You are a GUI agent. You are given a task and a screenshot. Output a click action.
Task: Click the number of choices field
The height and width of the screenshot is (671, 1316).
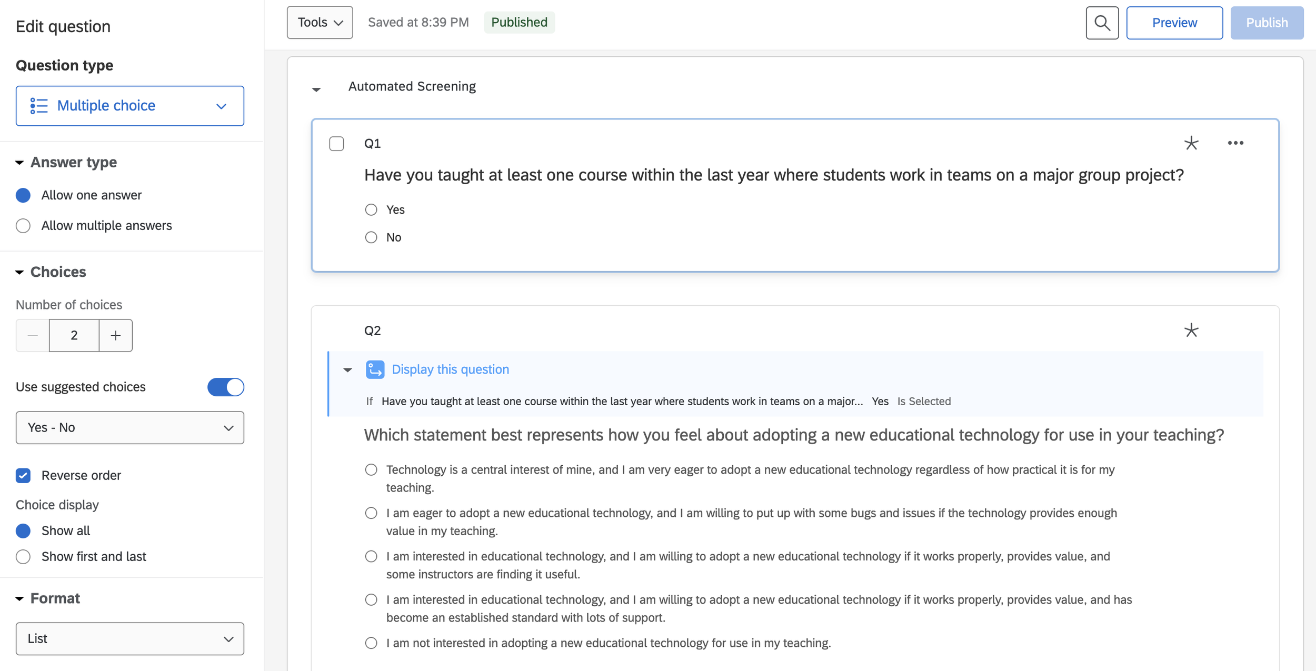[74, 335]
